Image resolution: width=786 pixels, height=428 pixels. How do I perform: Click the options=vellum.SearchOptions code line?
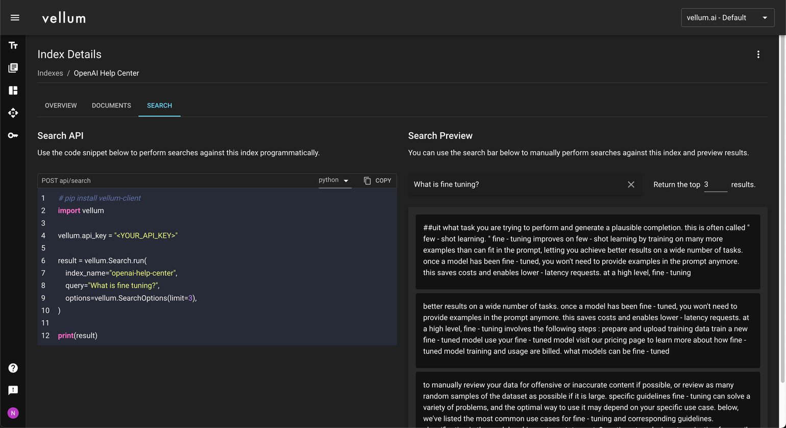click(131, 298)
